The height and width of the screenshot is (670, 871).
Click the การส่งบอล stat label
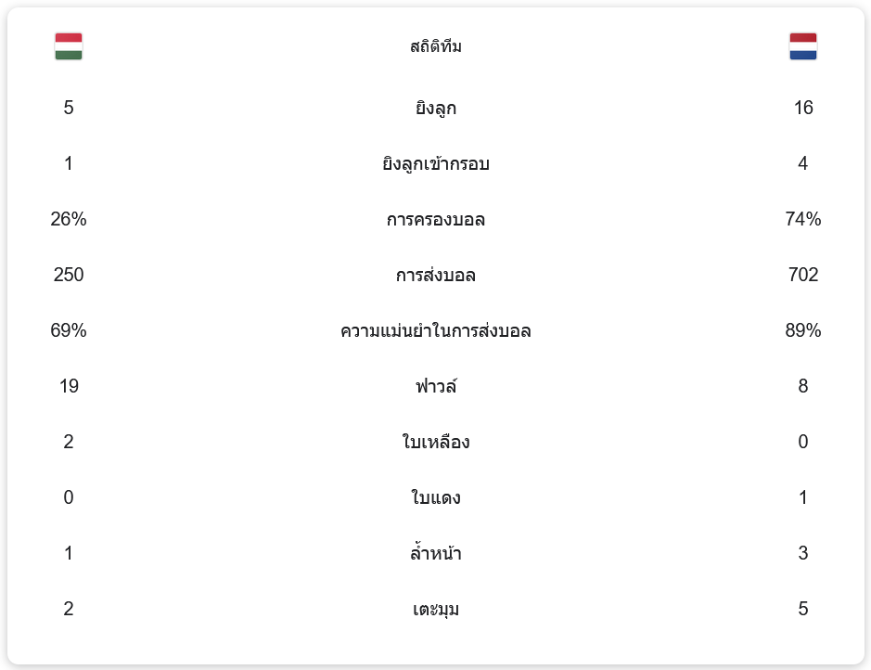coord(436,276)
